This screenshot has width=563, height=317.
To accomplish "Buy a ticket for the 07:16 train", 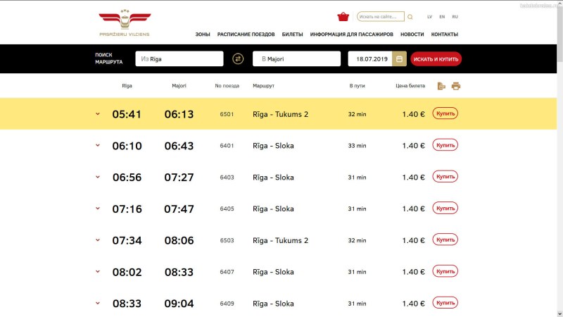I will tap(445, 209).
